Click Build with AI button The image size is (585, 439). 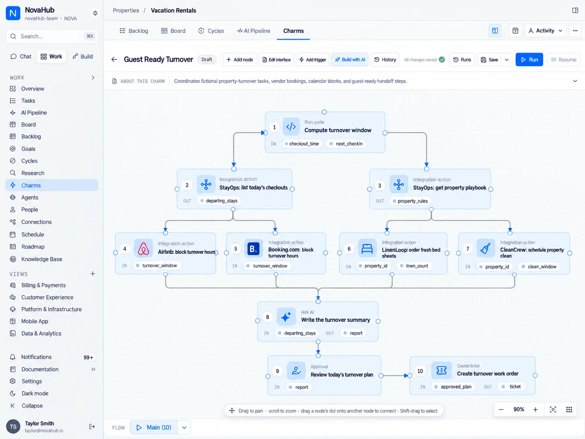click(350, 59)
